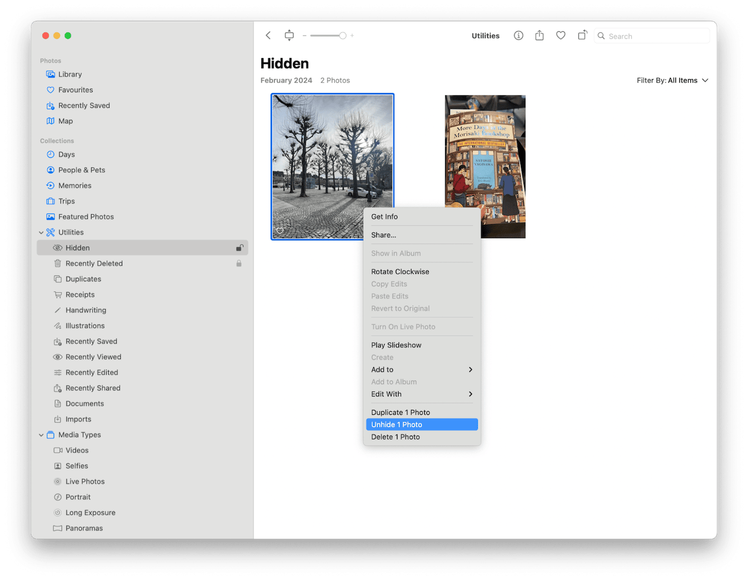Click the Info icon in the toolbar
Screen dimensions: 748x580
[519, 36]
